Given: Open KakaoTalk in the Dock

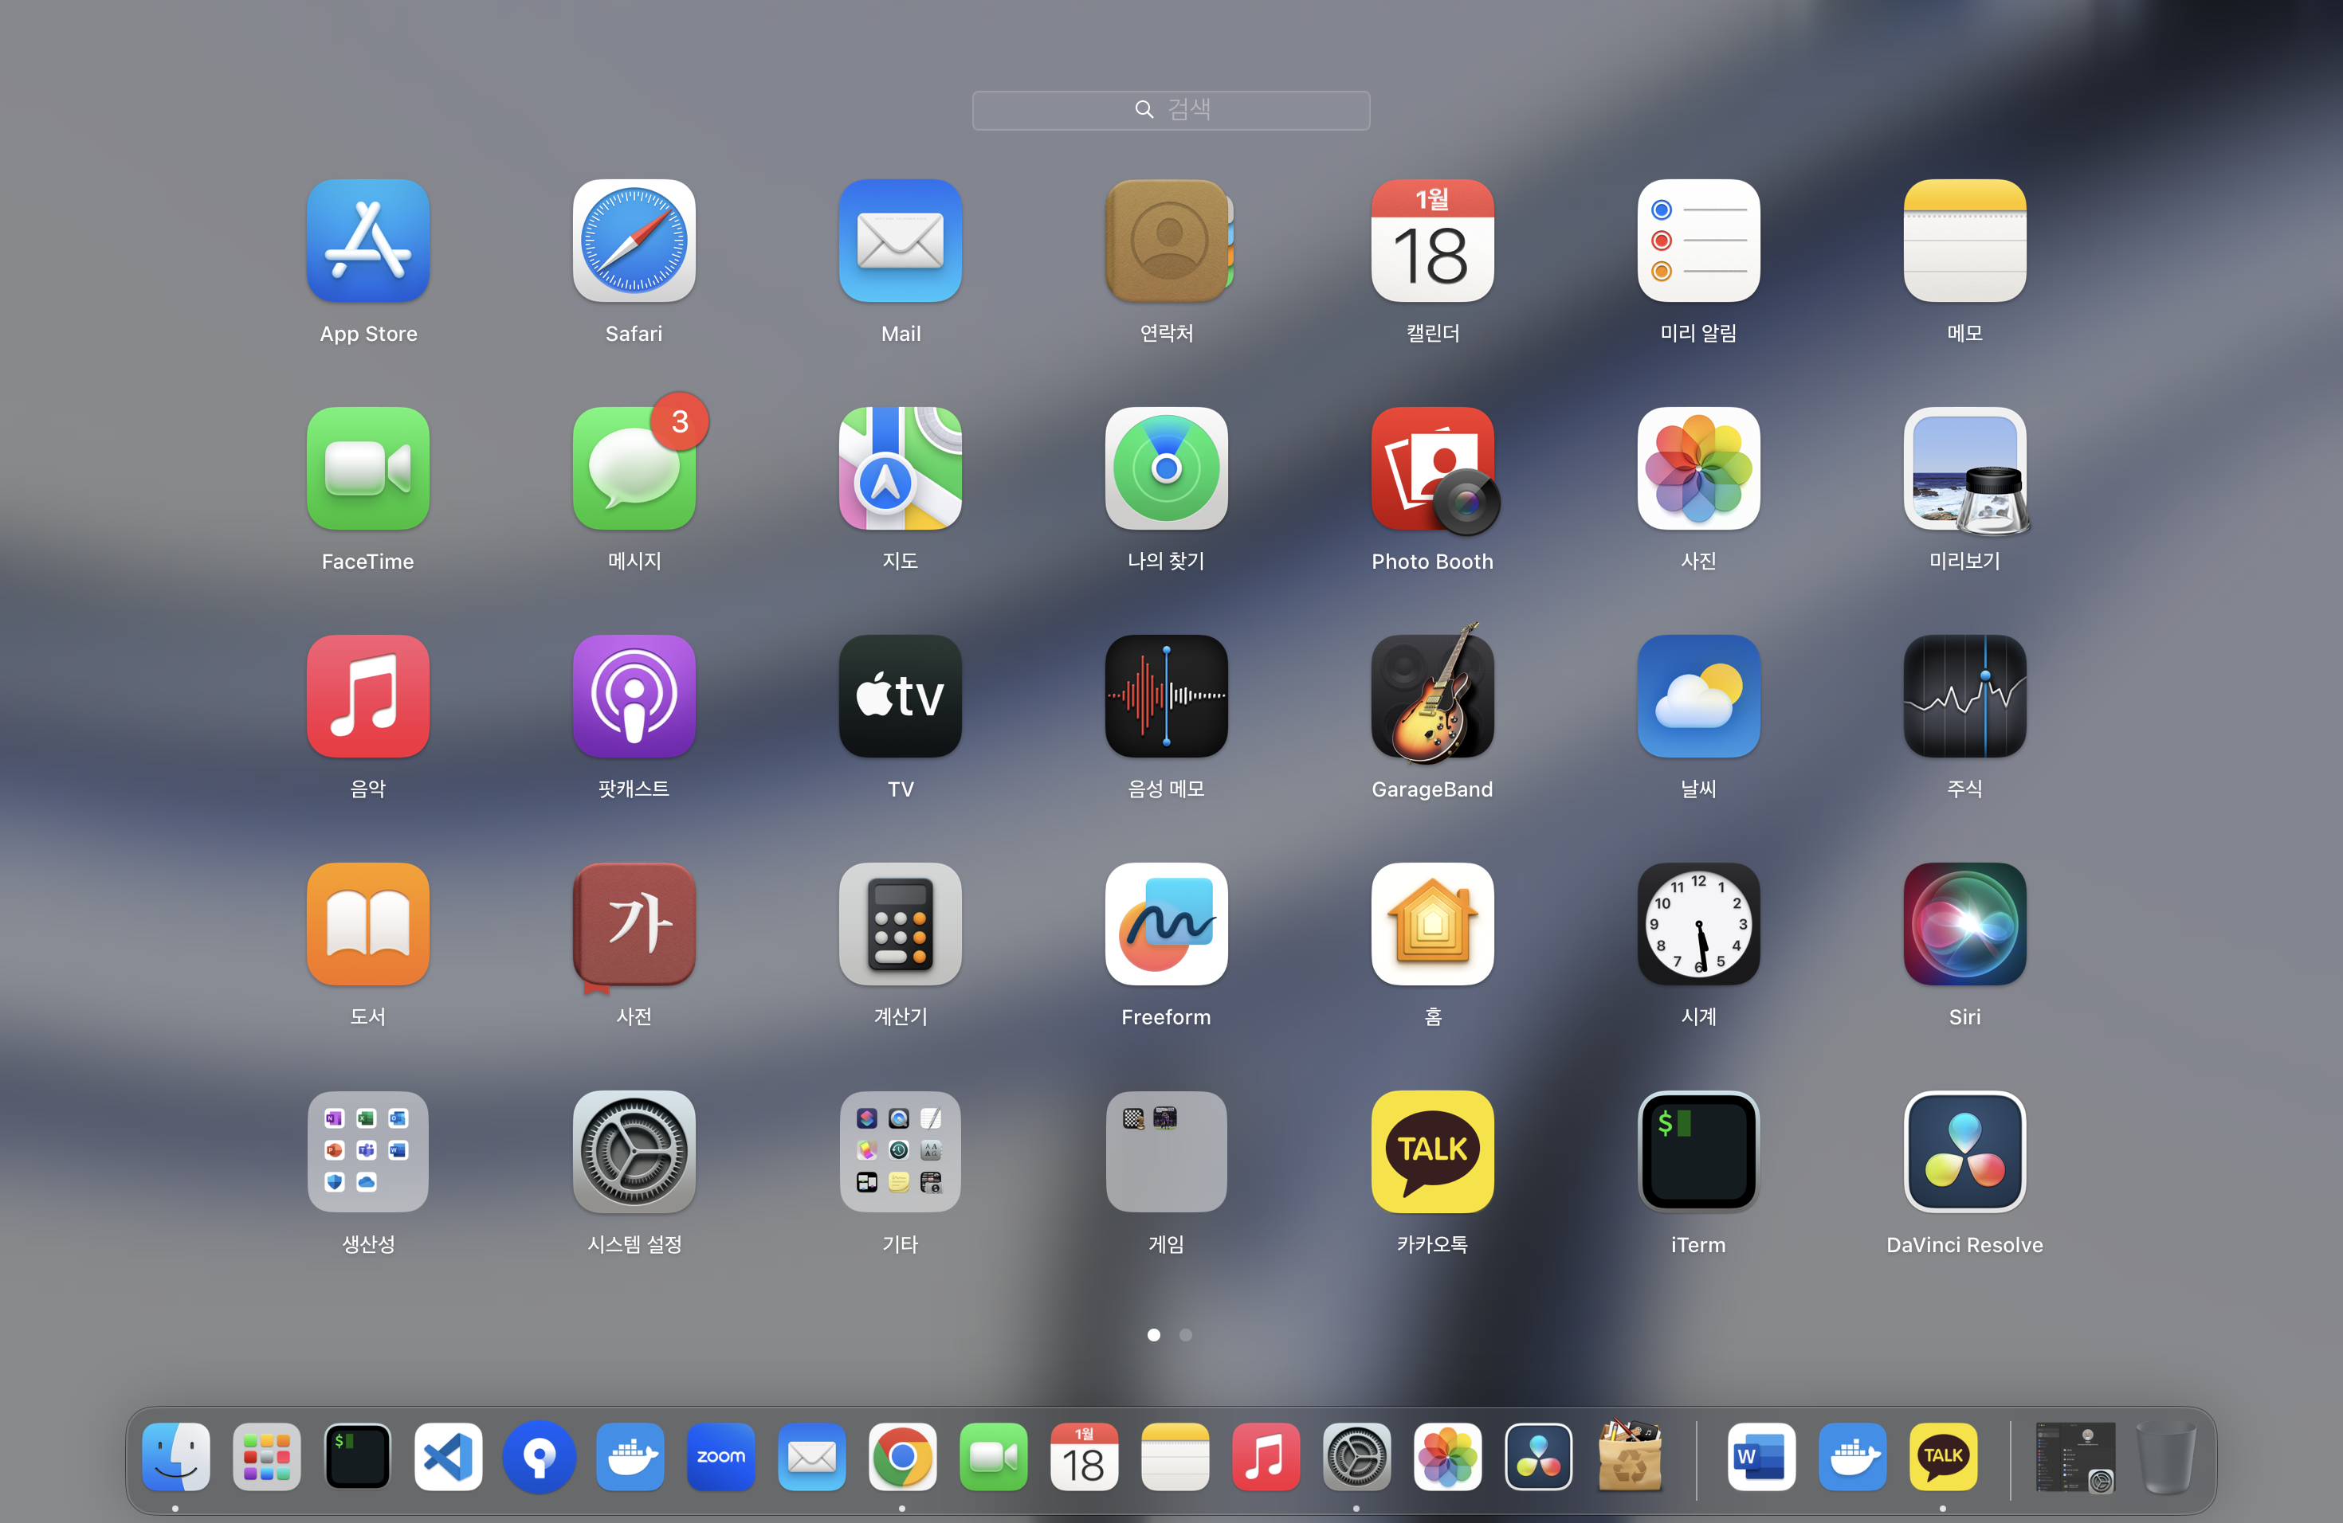Looking at the screenshot, I should click(x=1943, y=1456).
